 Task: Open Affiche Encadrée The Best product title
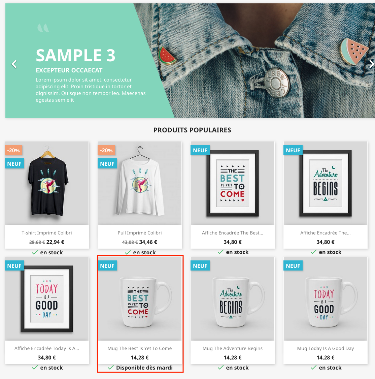coord(233,233)
